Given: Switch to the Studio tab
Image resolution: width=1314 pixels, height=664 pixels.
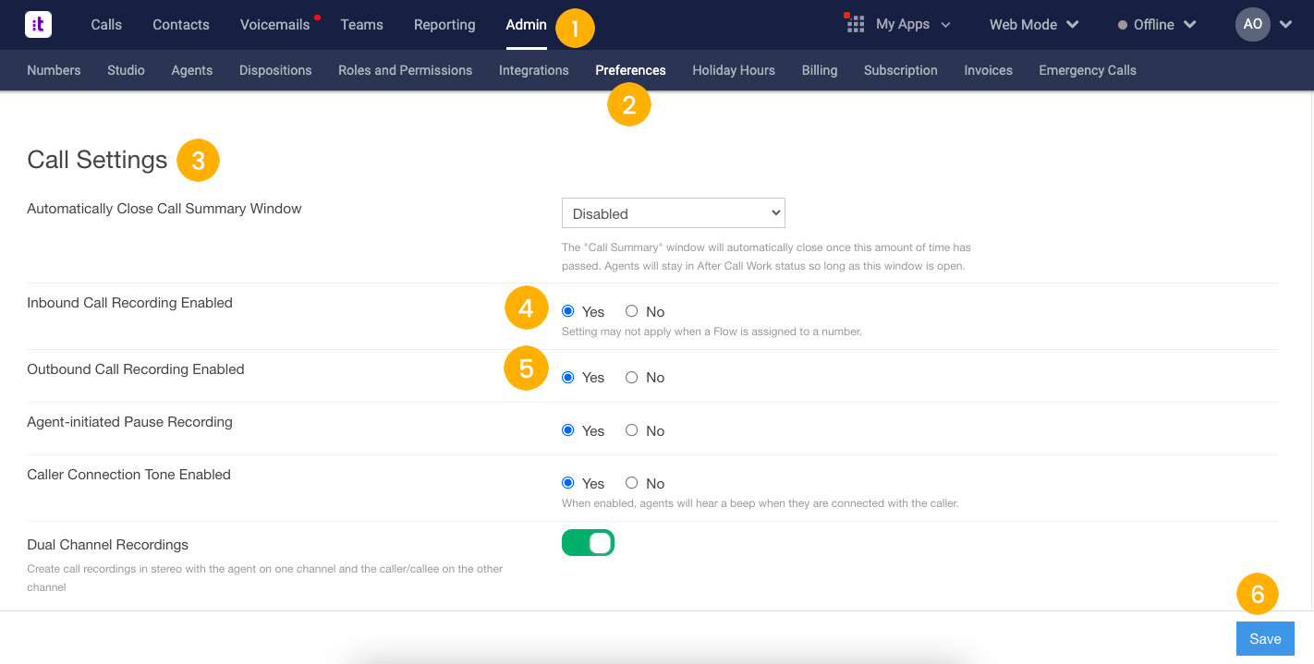Looking at the screenshot, I should click(126, 70).
